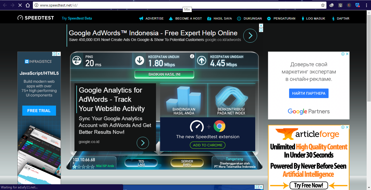Click BERKONTRIBUSI PADA NET INDEX graphic
Viewport: 371px width, 190px height.
point(231,100)
